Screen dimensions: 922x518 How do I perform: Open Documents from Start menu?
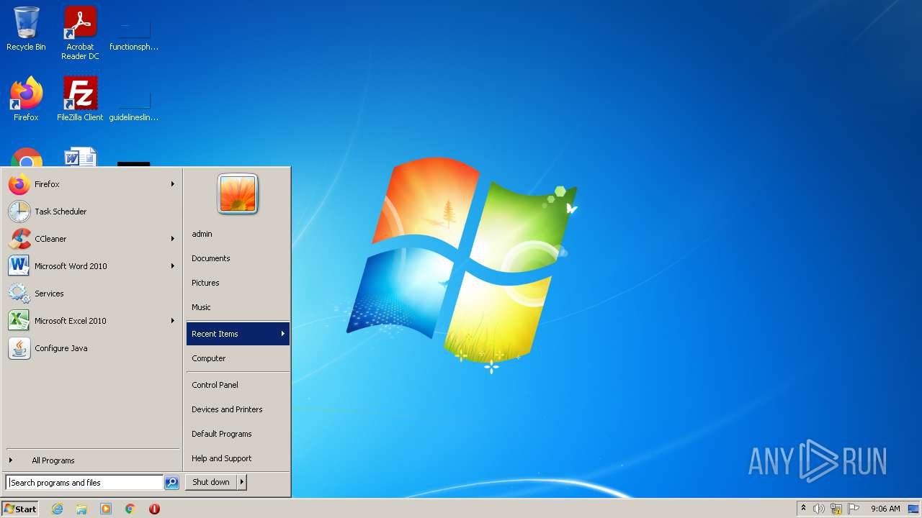coord(238,258)
